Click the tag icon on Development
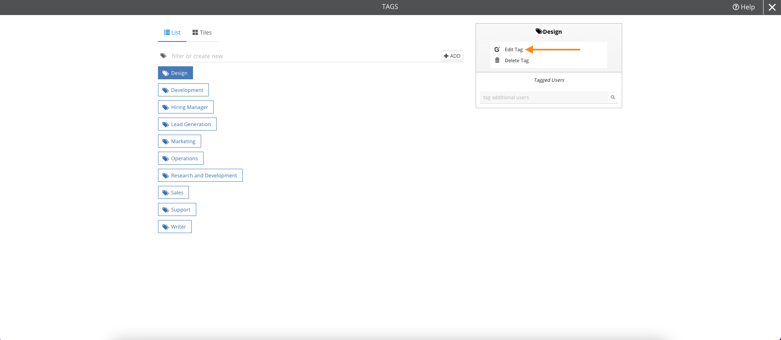 pos(166,90)
